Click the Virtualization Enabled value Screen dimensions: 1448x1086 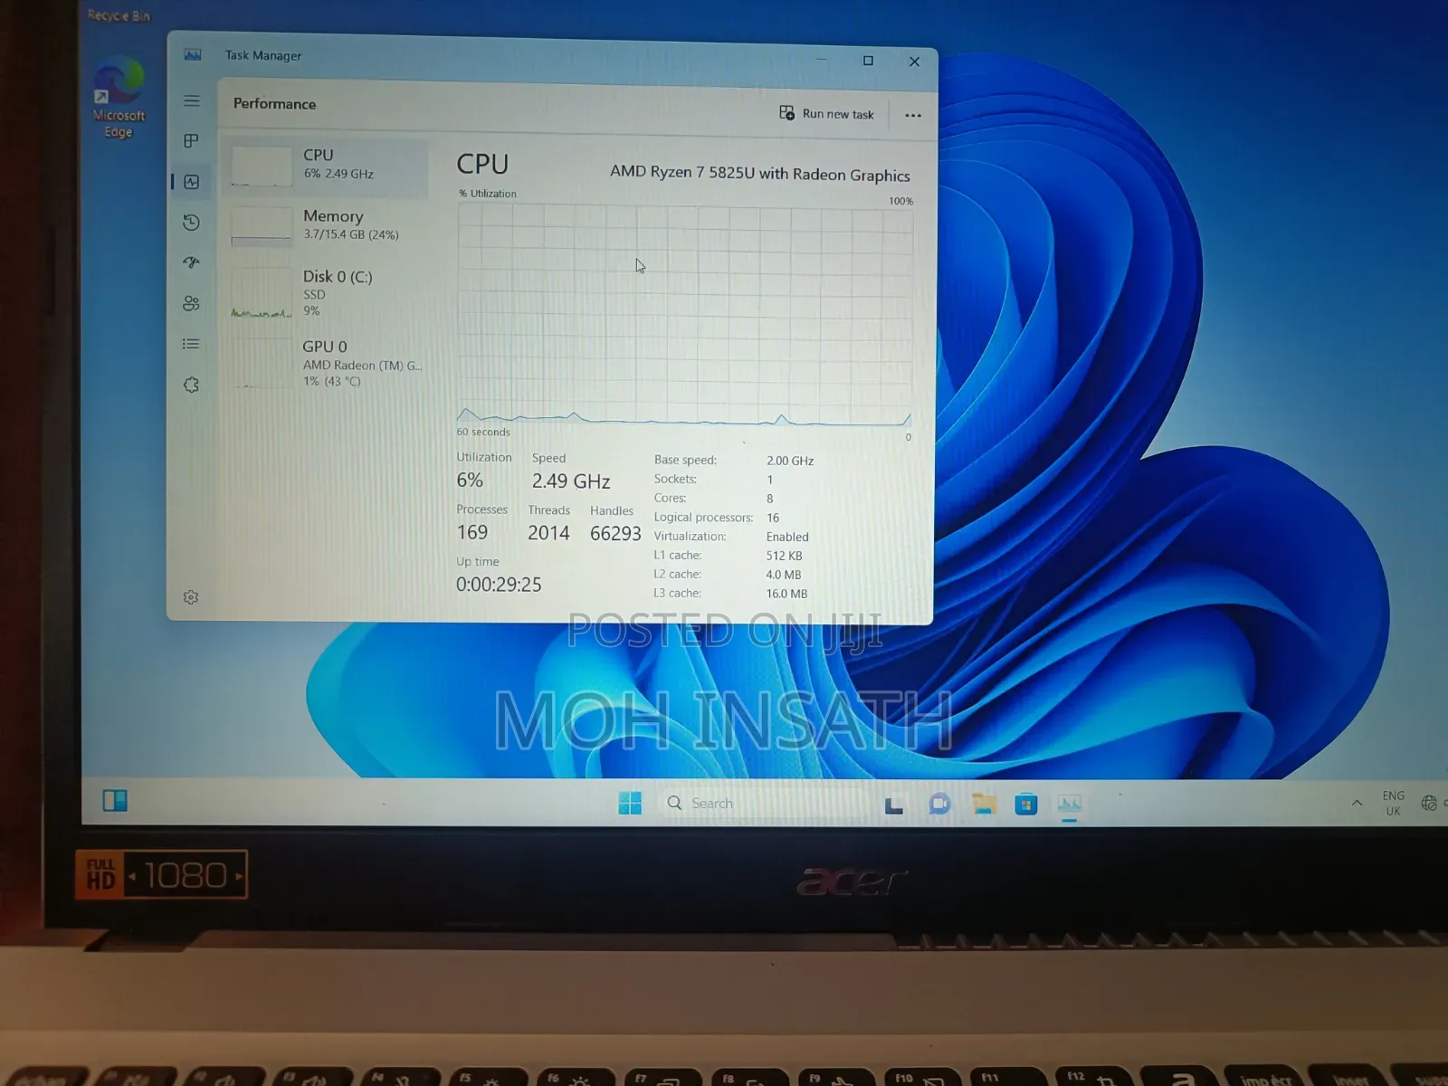point(787,537)
